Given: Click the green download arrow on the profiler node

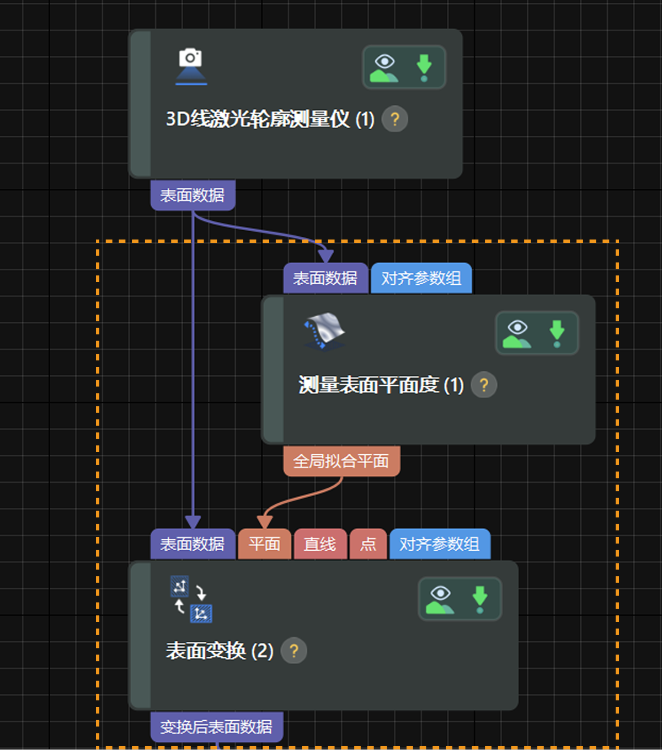Looking at the screenshot, I should (424, 66).
